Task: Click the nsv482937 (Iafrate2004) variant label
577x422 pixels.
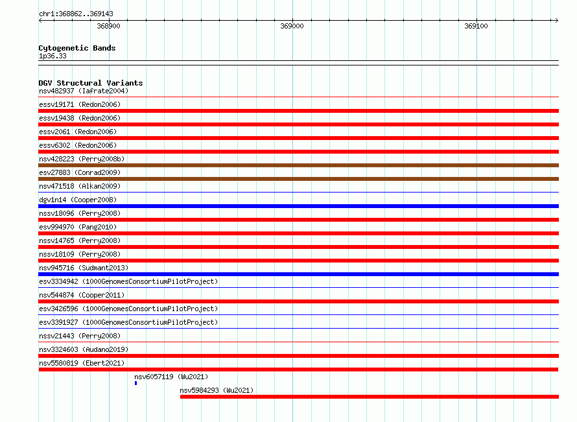Action: [84, 91]
